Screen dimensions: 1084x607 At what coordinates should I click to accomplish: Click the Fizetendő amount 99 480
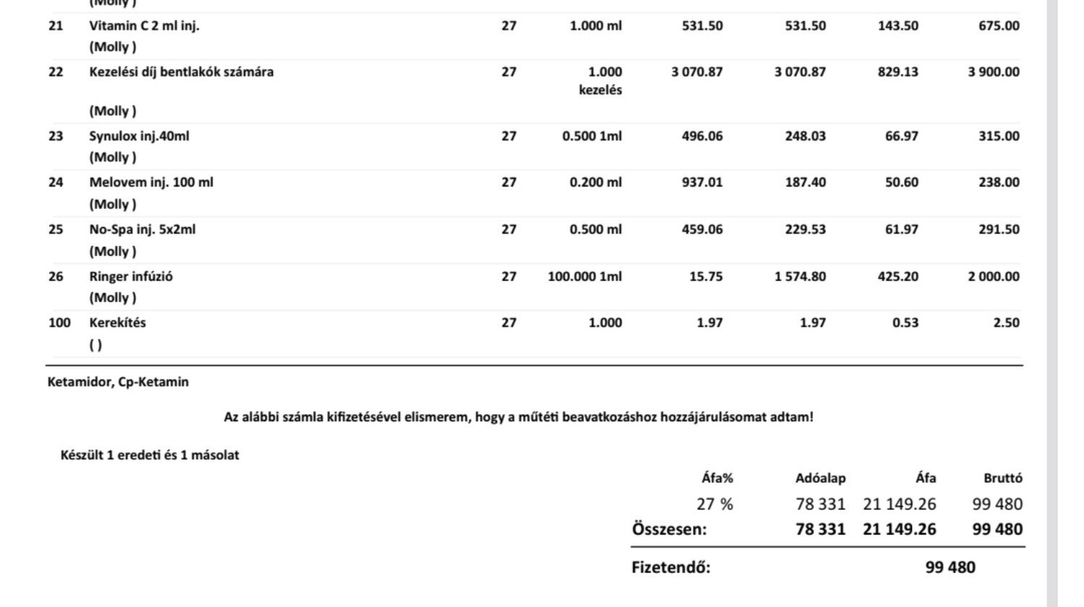[x=950, y=567]
